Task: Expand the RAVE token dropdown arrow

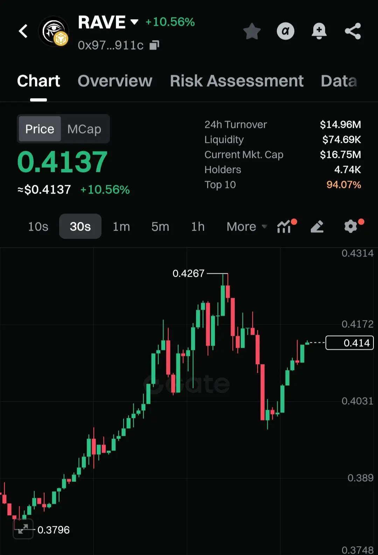Action: [134, 22]
